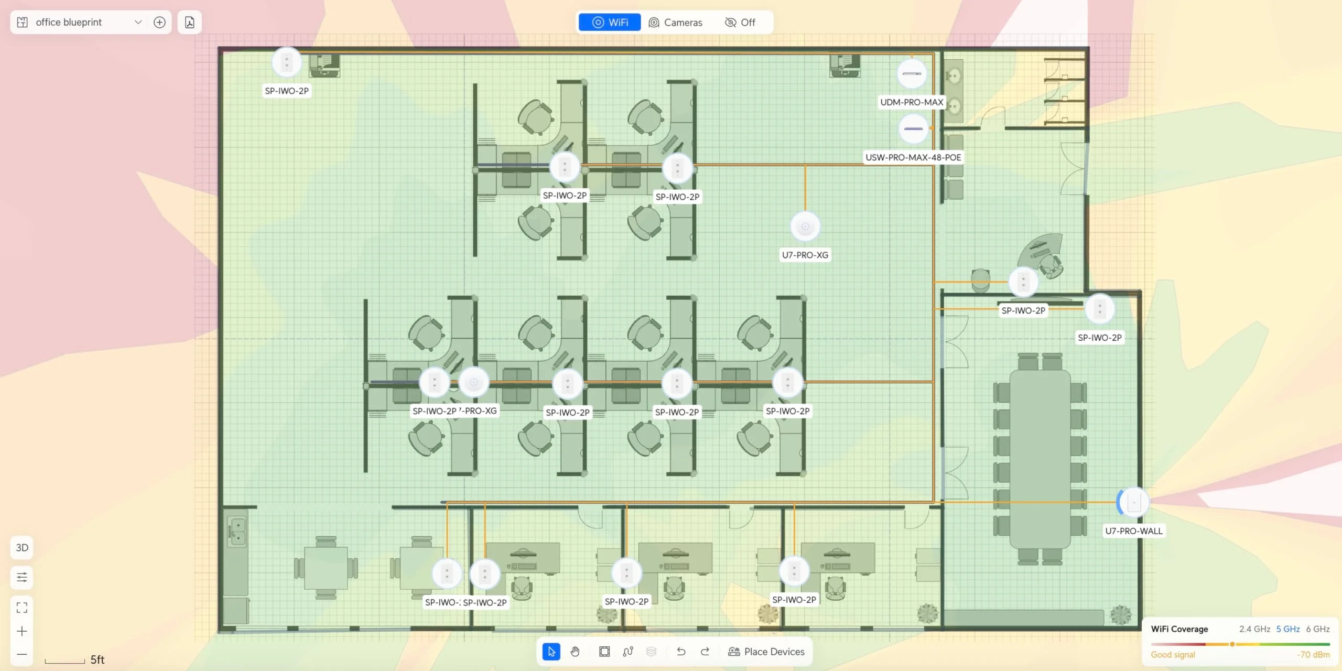Viewport: 1342px width, 671px height.
Task: Switch view to 3D mode
Action: [x=21, y=547]
